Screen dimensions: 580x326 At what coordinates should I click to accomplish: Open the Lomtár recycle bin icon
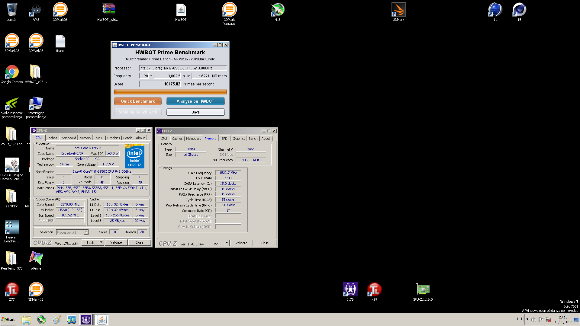(x=12, y=12)
